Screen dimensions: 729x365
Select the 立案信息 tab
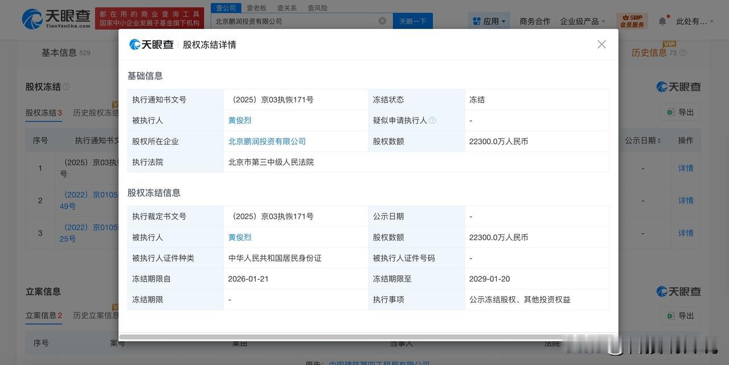42,313
